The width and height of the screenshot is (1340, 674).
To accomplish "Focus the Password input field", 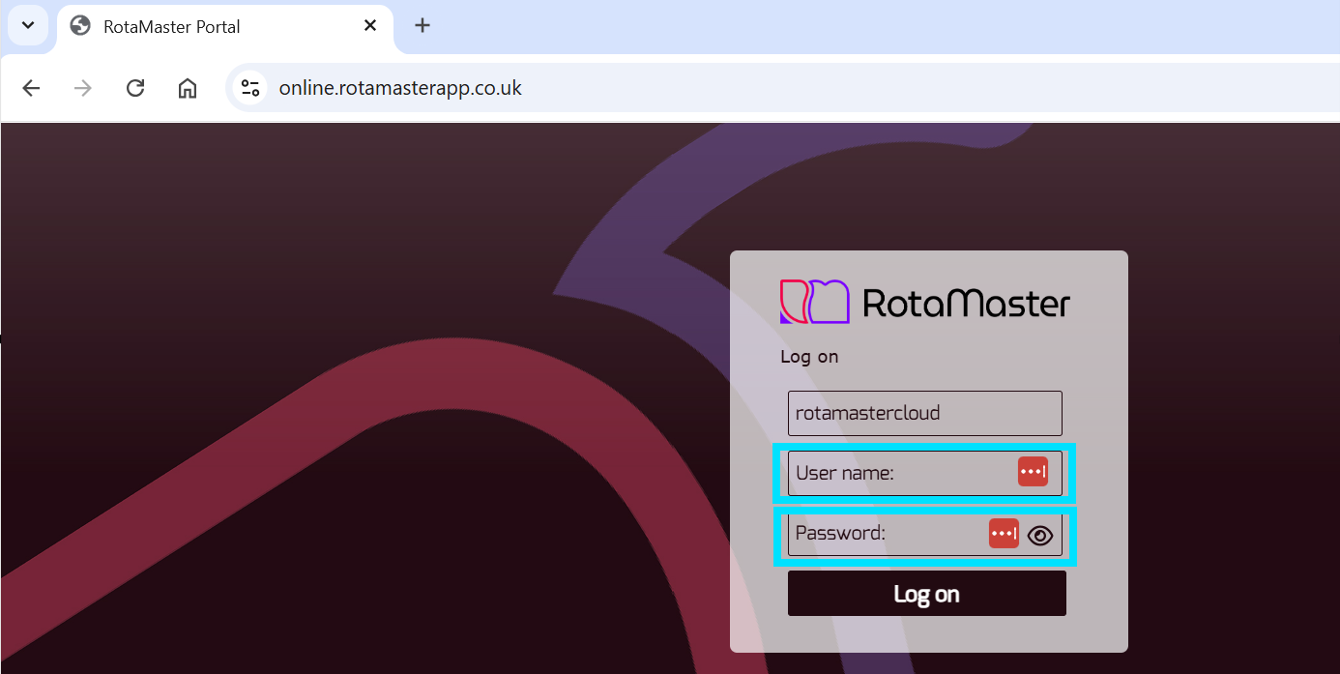I will [x=880, y=533].
